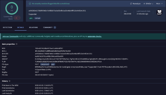
Task: Select the File size value in Basic properties
Action: (44, 75)
